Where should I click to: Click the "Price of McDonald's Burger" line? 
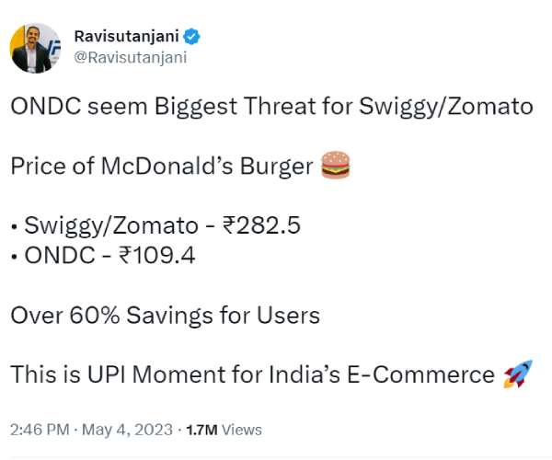tap(161, 167)
